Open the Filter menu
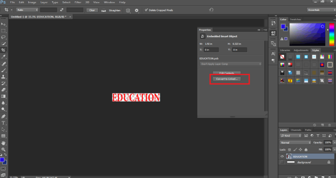 pyautogui.click(x=78, y=2)
